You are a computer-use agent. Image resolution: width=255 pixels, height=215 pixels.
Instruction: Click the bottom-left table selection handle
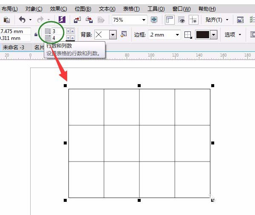click(65, 201)
